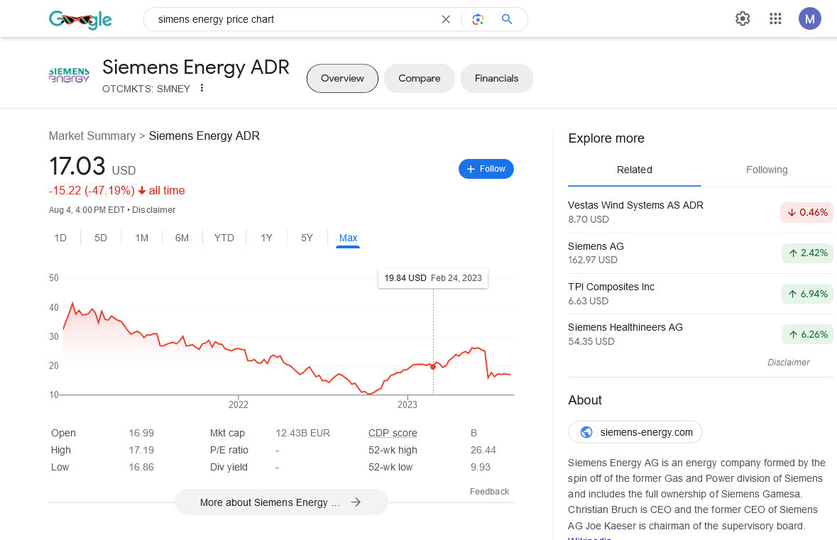Screen dimensions: 837x540
Task: Click the Feedback link below the chart
Action: [489, 492]
